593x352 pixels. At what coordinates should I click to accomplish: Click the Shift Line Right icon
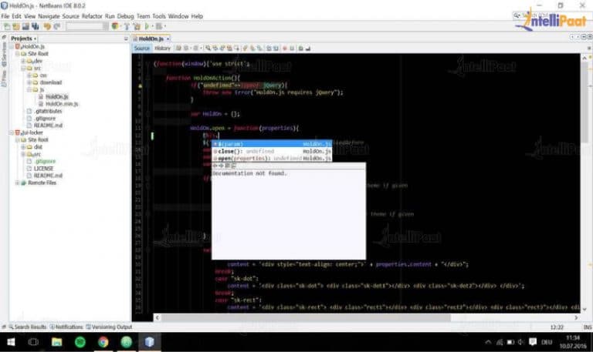tap(276, 49)
